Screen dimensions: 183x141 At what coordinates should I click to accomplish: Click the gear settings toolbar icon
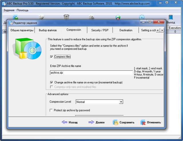(x=142, y=17)
